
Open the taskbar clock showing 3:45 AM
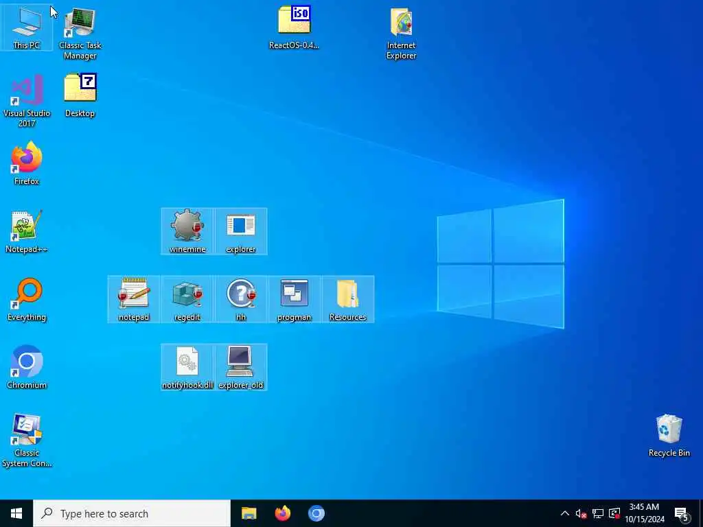645,513
